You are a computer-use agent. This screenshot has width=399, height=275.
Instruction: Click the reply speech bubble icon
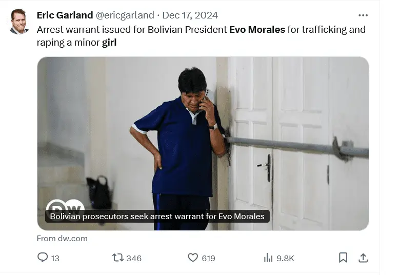point(43,258)
